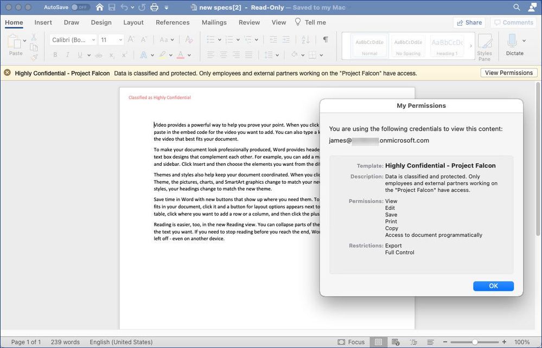This screenshot has width=542, height=348.
Task: Click the Focus button in status bar
Action: tap(351, 342)
